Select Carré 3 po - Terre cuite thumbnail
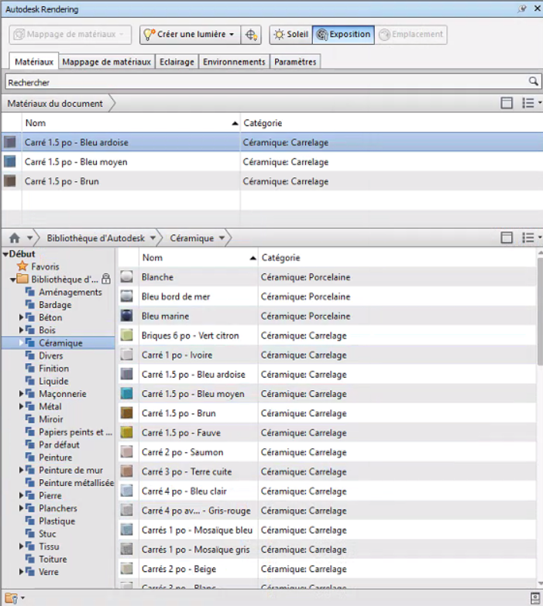The image size is (543, 606). click(x=126, y=471)
